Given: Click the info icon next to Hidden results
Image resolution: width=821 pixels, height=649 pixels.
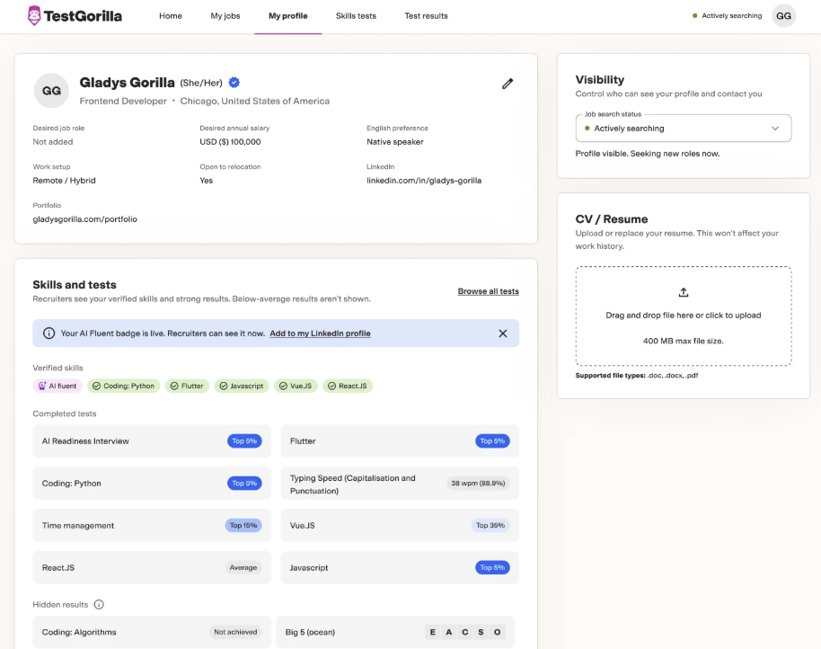Looking at the screenshot, I should 99,604.
